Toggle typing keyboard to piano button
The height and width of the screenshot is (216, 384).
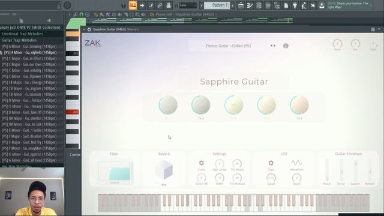click(x=133, y=5)
